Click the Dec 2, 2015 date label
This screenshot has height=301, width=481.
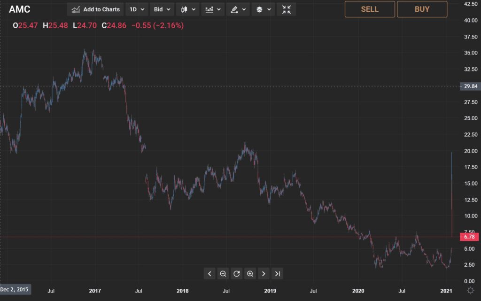(x=15, y=289)
